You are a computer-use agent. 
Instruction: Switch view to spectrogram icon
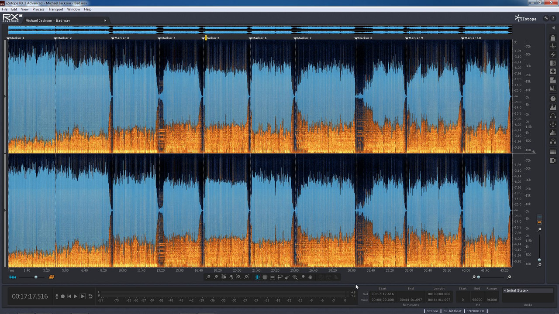pos(52,277)
